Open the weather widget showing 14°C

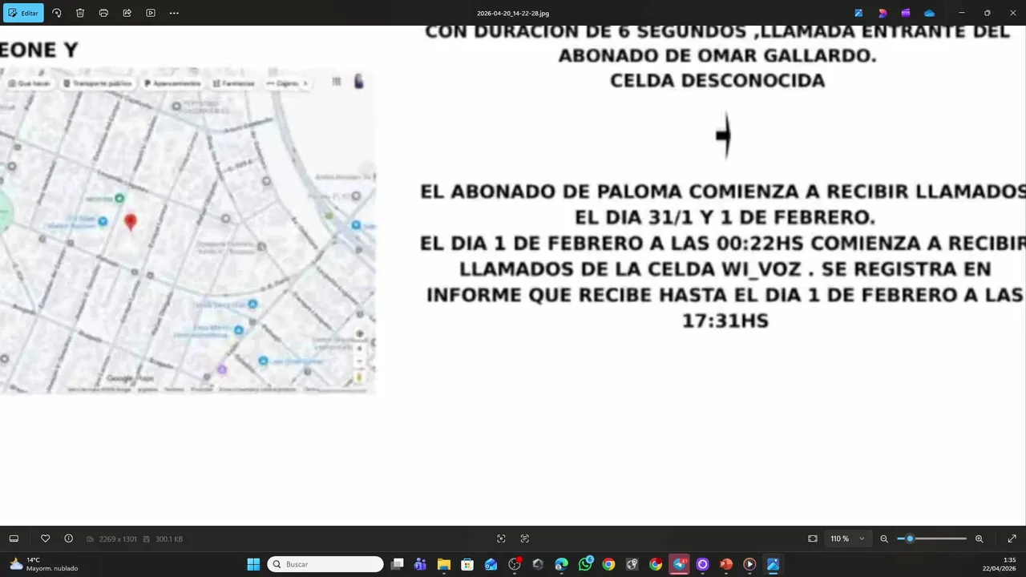pyautogui.click(x=43, y=564)
